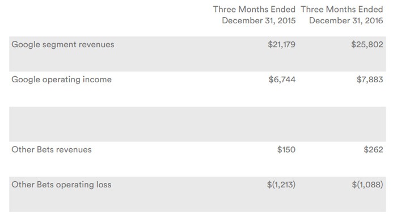The image size is (397, 222).
Task: Click the word income in the second row
Action: click(97, 79)
